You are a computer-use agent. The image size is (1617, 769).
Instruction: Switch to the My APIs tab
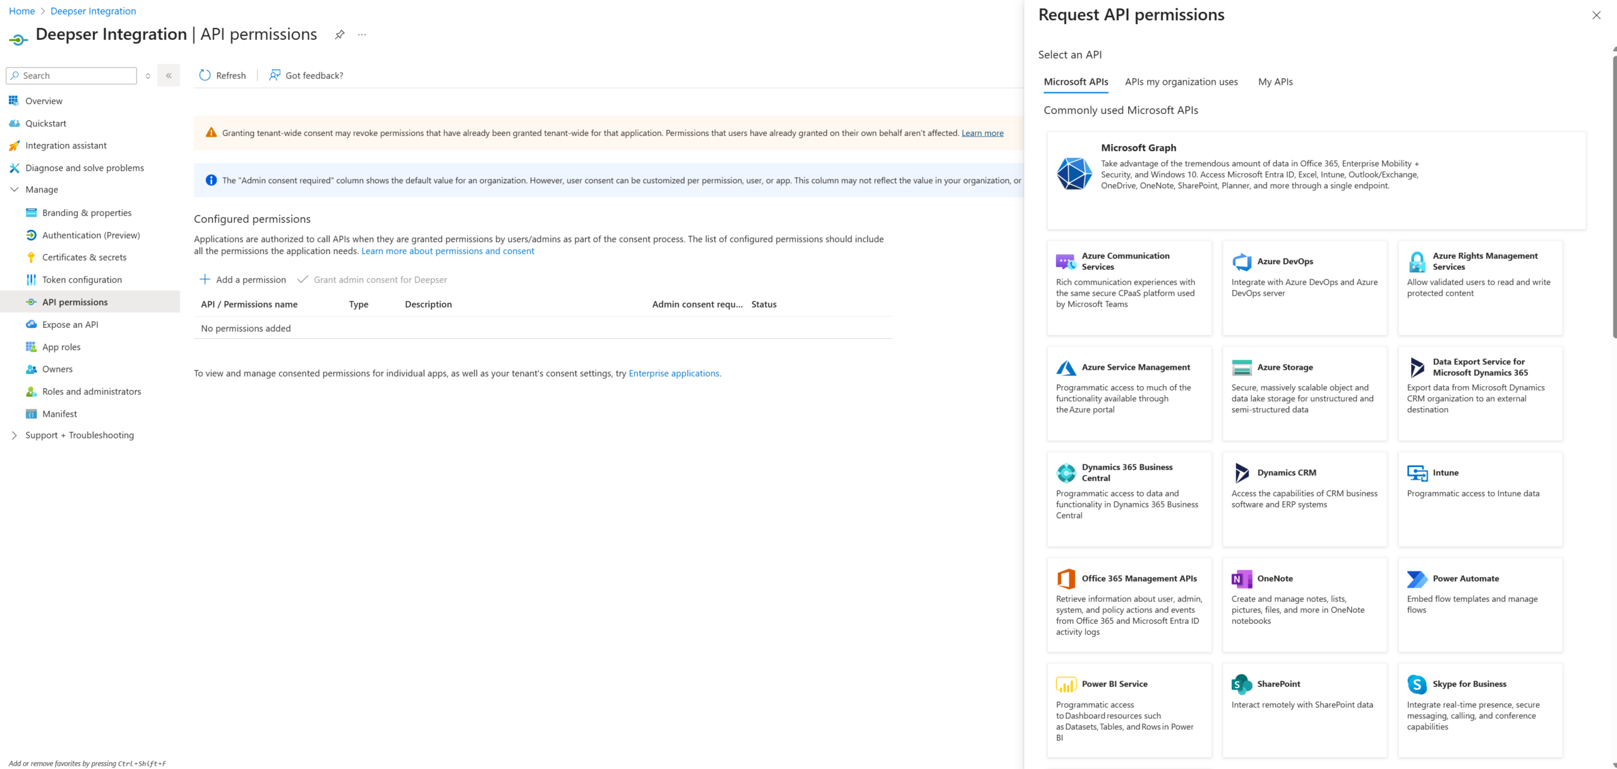1275,82
